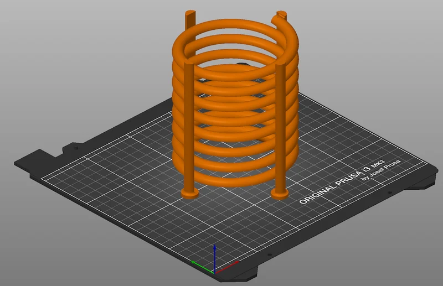Click the circular base of left pillar
The height and width of the screenshot is (286, 443).
(x=189, y=194)
